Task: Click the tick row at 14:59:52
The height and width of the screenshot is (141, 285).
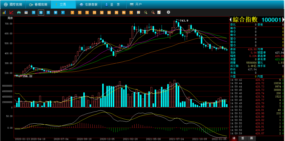Action: coord(257,113)
